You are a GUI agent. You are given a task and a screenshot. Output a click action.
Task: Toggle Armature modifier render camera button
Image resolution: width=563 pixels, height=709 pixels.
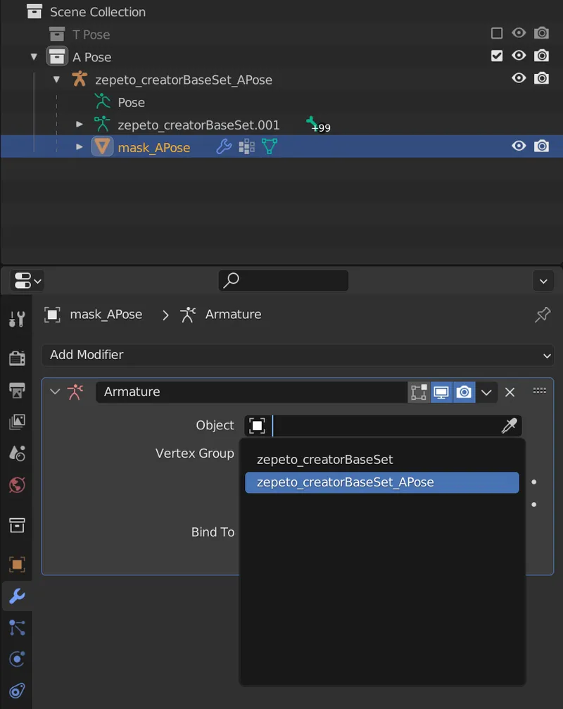coord(464,392)
